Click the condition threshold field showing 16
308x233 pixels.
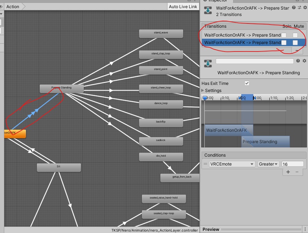(292, 164)
